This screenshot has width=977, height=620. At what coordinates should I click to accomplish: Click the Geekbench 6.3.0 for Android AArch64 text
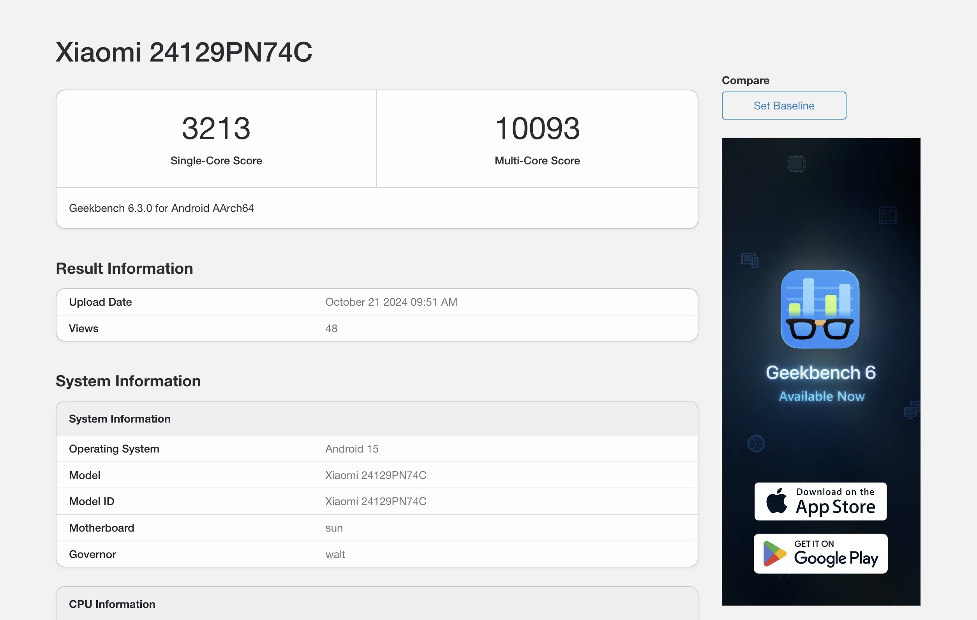[162, 208]
